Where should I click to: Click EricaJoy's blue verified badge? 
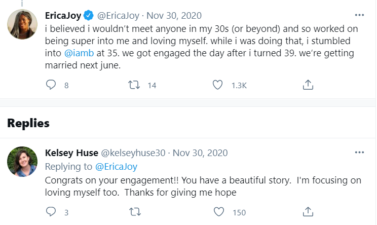[x=88, y=15]
